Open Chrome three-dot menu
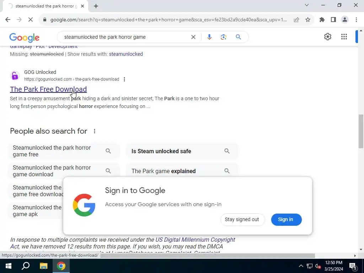The image size is (364, 273). [x=356, y=20]
